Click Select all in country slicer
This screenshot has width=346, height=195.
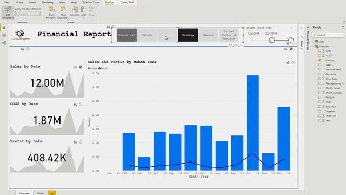(x=127, y=35)
